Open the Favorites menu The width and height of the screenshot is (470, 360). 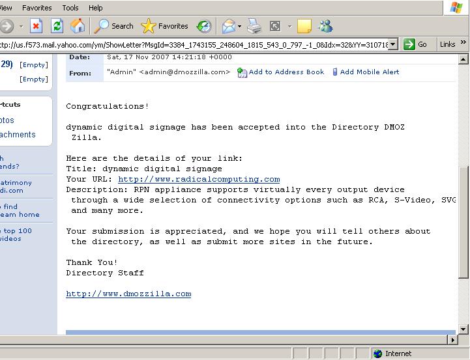pos(37,8)
